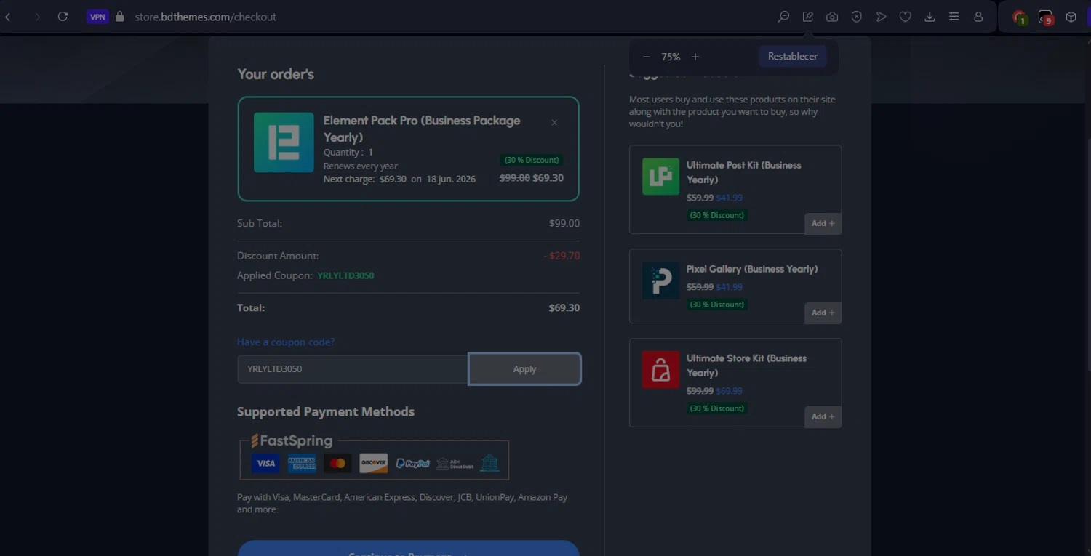1091x556 pixels.
Task: Click the Ultimate Post Kit logo
Action: pyautogui.click(x=660, y=177)
